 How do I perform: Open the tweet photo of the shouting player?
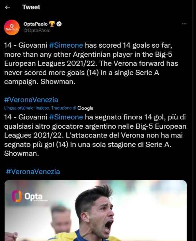click(96, 210)
